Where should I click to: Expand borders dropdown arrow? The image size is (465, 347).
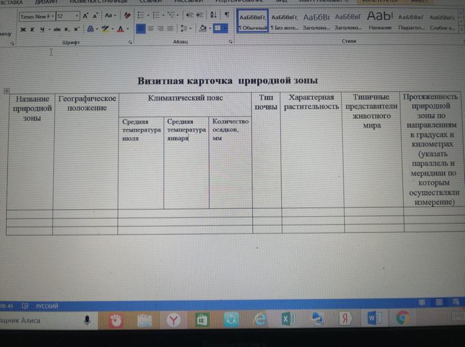click(226, 29)
